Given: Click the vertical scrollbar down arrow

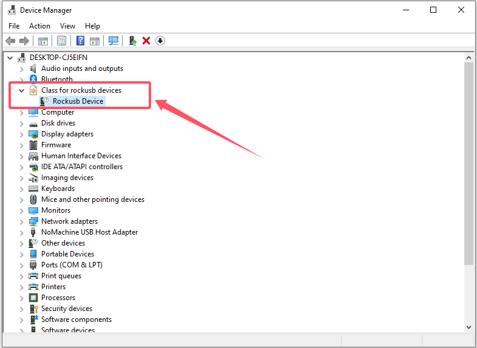Looking at the screenshot, I should click(469, 327).
